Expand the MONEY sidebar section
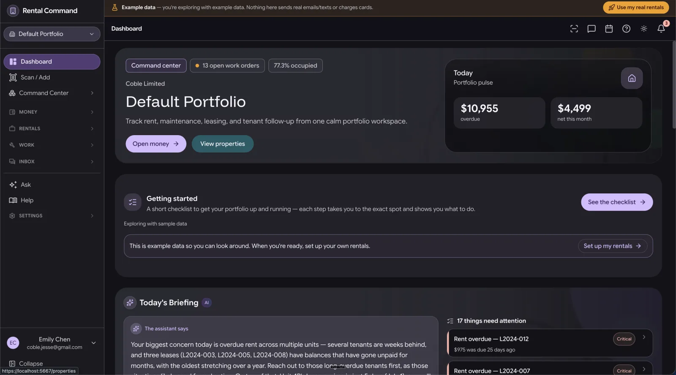This screenshot has height=375, width=676. tap(52, 112)
